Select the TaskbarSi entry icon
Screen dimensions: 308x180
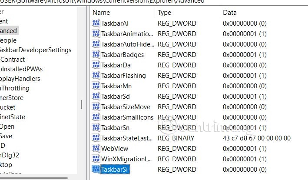tap(96, 170)
